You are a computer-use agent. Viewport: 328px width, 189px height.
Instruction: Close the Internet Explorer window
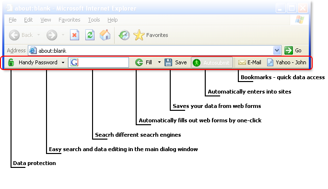(303, 8)
